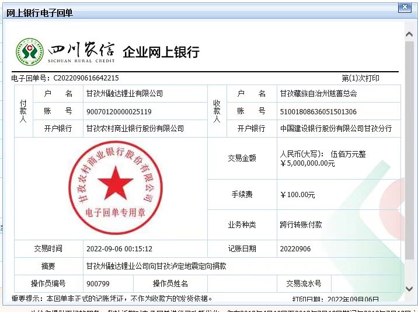Click the amount ¥5,000,000.00元
Screen dimensions: 418x312
click(x=308, y=164)
